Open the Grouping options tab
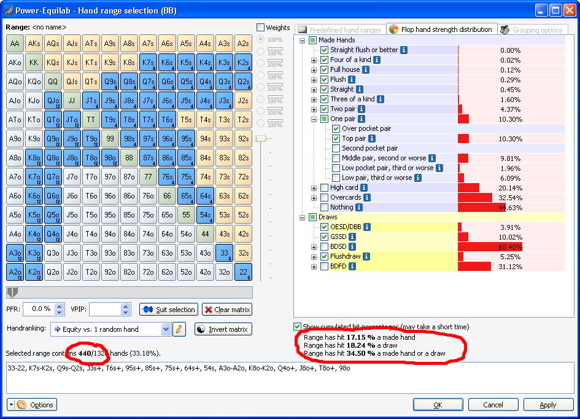The height and width of the screenshot is (419, 580). [533, 29]
